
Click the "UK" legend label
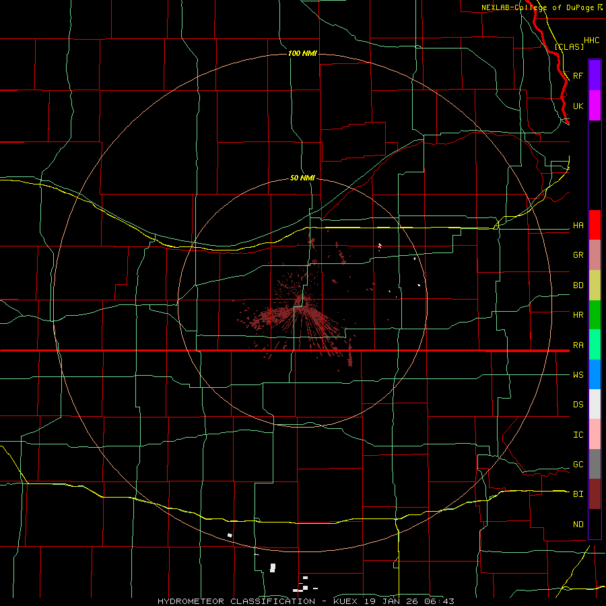click(x=578, y=106)
